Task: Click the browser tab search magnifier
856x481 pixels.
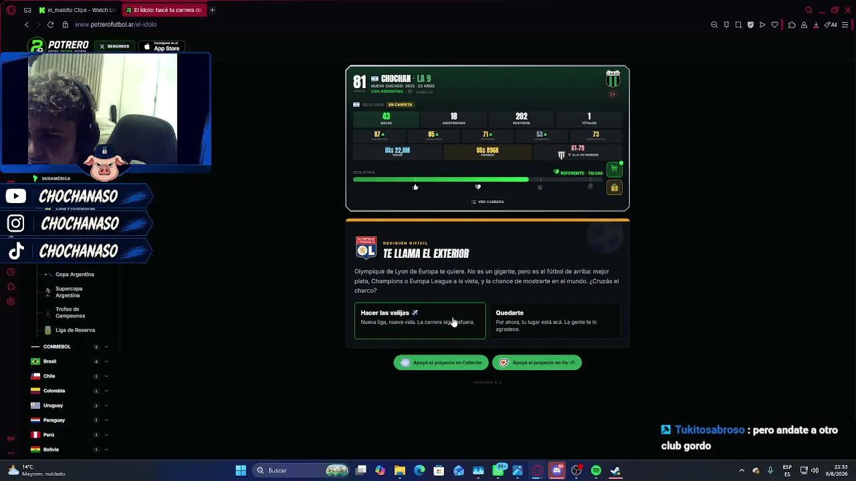Action: click(x=809, y=10)
